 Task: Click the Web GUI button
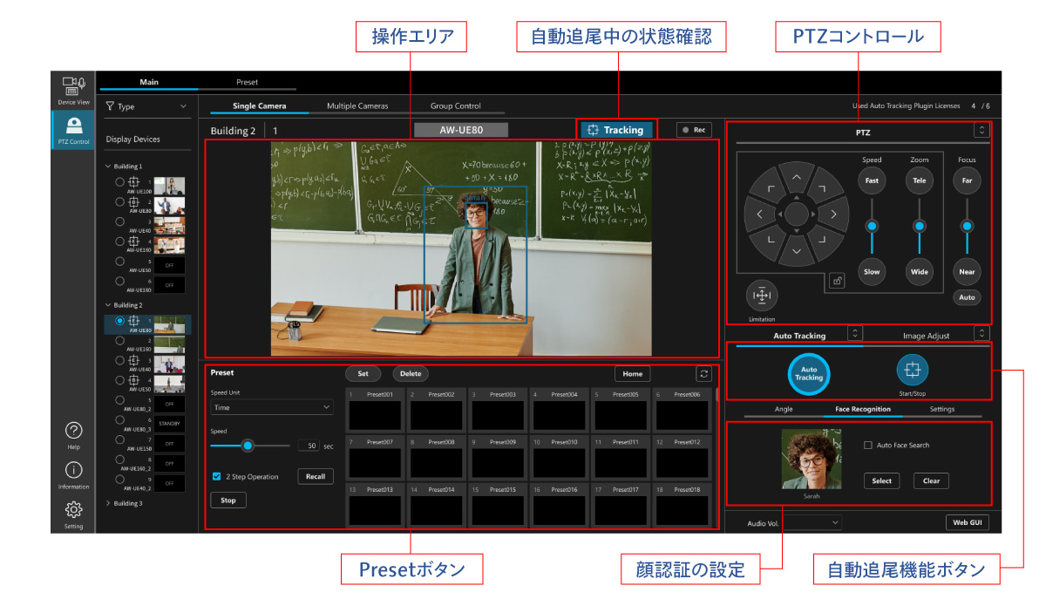coord(967,522)
